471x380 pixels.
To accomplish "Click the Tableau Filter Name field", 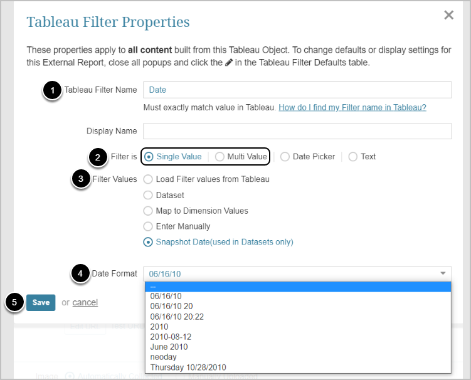I will point(297,90).
